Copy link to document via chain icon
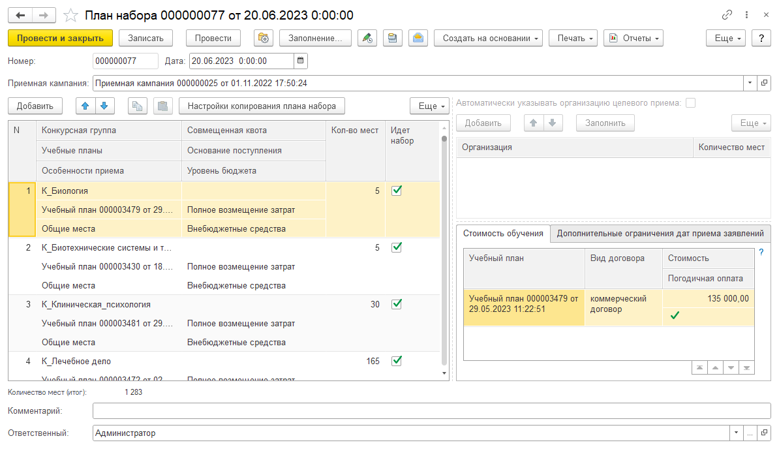 click(x=727, y=15)
